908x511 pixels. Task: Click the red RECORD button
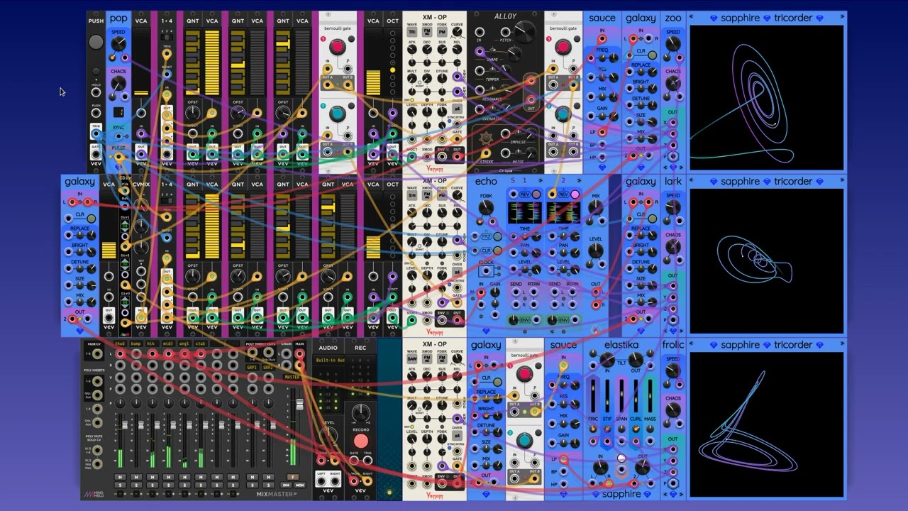[x=361, y=441]
